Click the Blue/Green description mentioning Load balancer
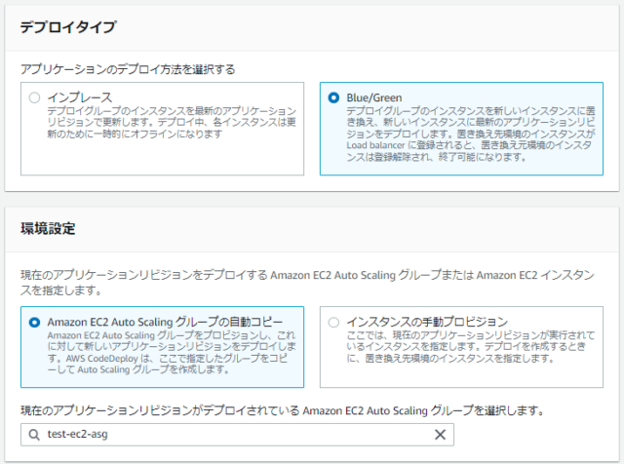This screenshot has height=464, width=624. pyautogui.click(x=471, y=134)
